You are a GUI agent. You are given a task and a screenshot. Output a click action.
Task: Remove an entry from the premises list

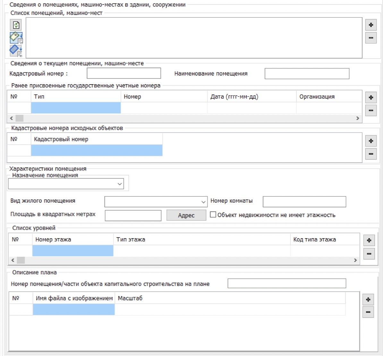click(x=371, y=38)
